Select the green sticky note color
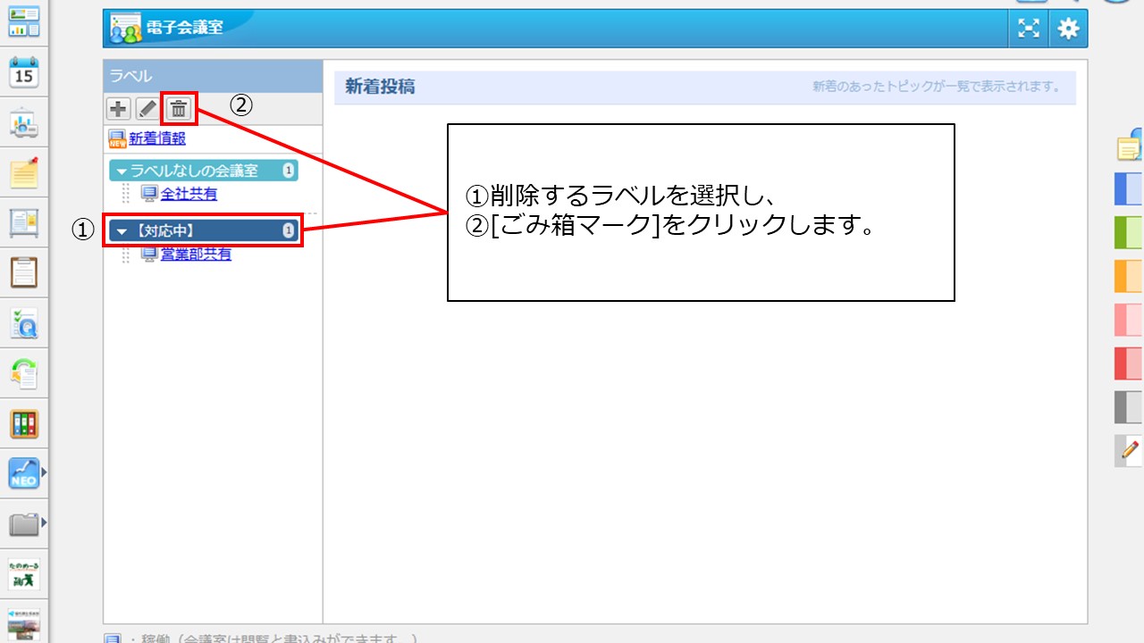 (1129, 232)
